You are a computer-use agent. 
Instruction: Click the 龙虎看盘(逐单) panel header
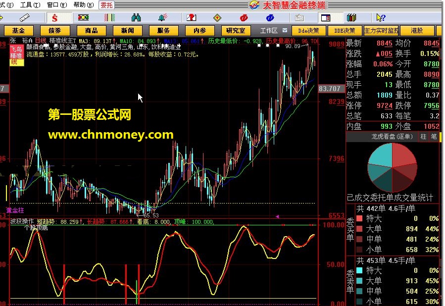392,137
